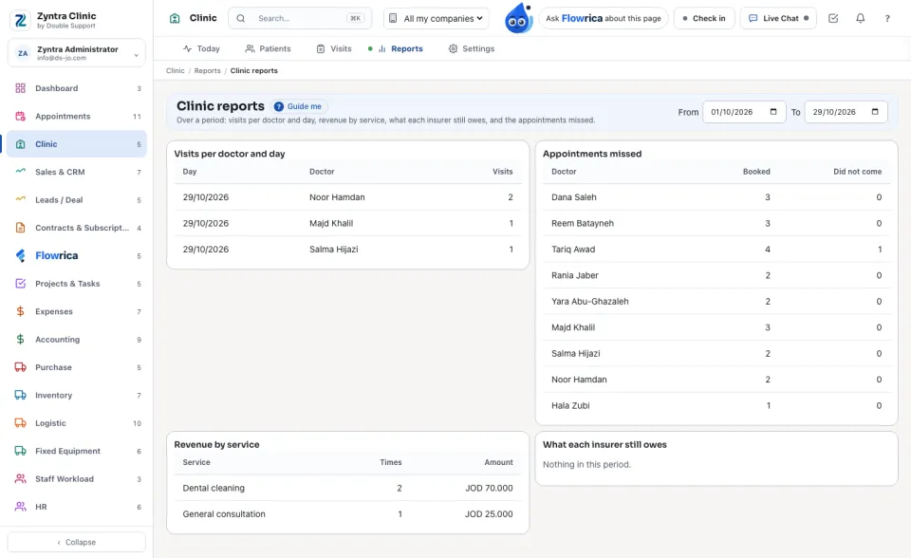
Task: Open Projects & Tasks checkbox icon
Action: click(x=20, y=284)
